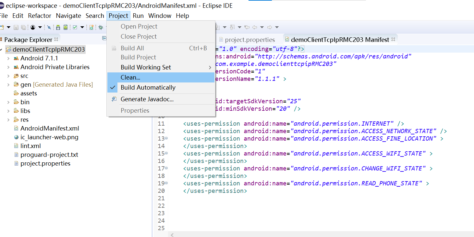Click the Forward navigation arrow icon

point(270,27)
